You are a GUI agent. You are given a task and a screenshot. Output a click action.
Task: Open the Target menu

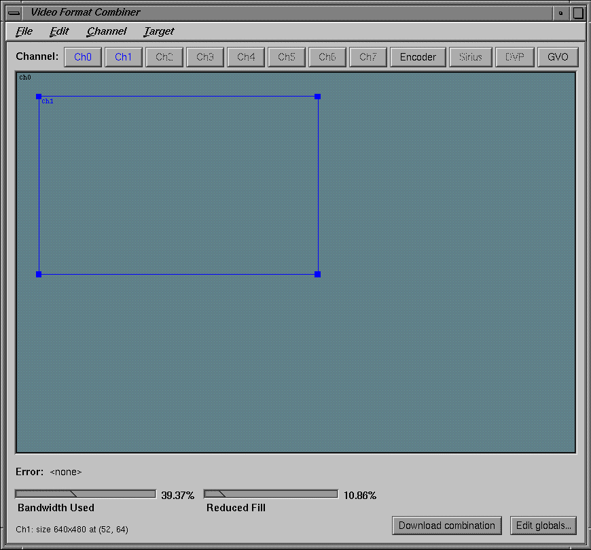click(x=158, y=32)
